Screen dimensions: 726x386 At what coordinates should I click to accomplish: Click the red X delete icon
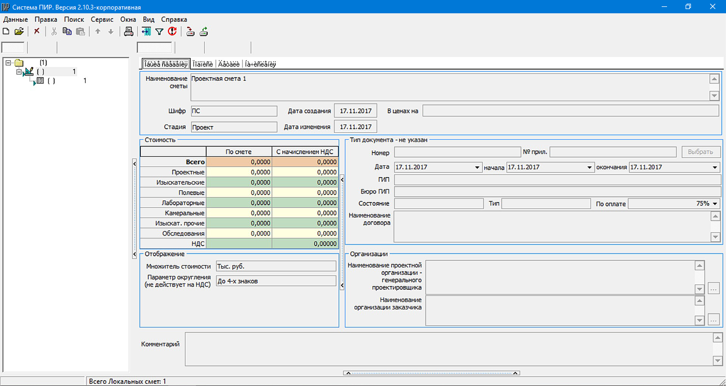click(37, 31)
